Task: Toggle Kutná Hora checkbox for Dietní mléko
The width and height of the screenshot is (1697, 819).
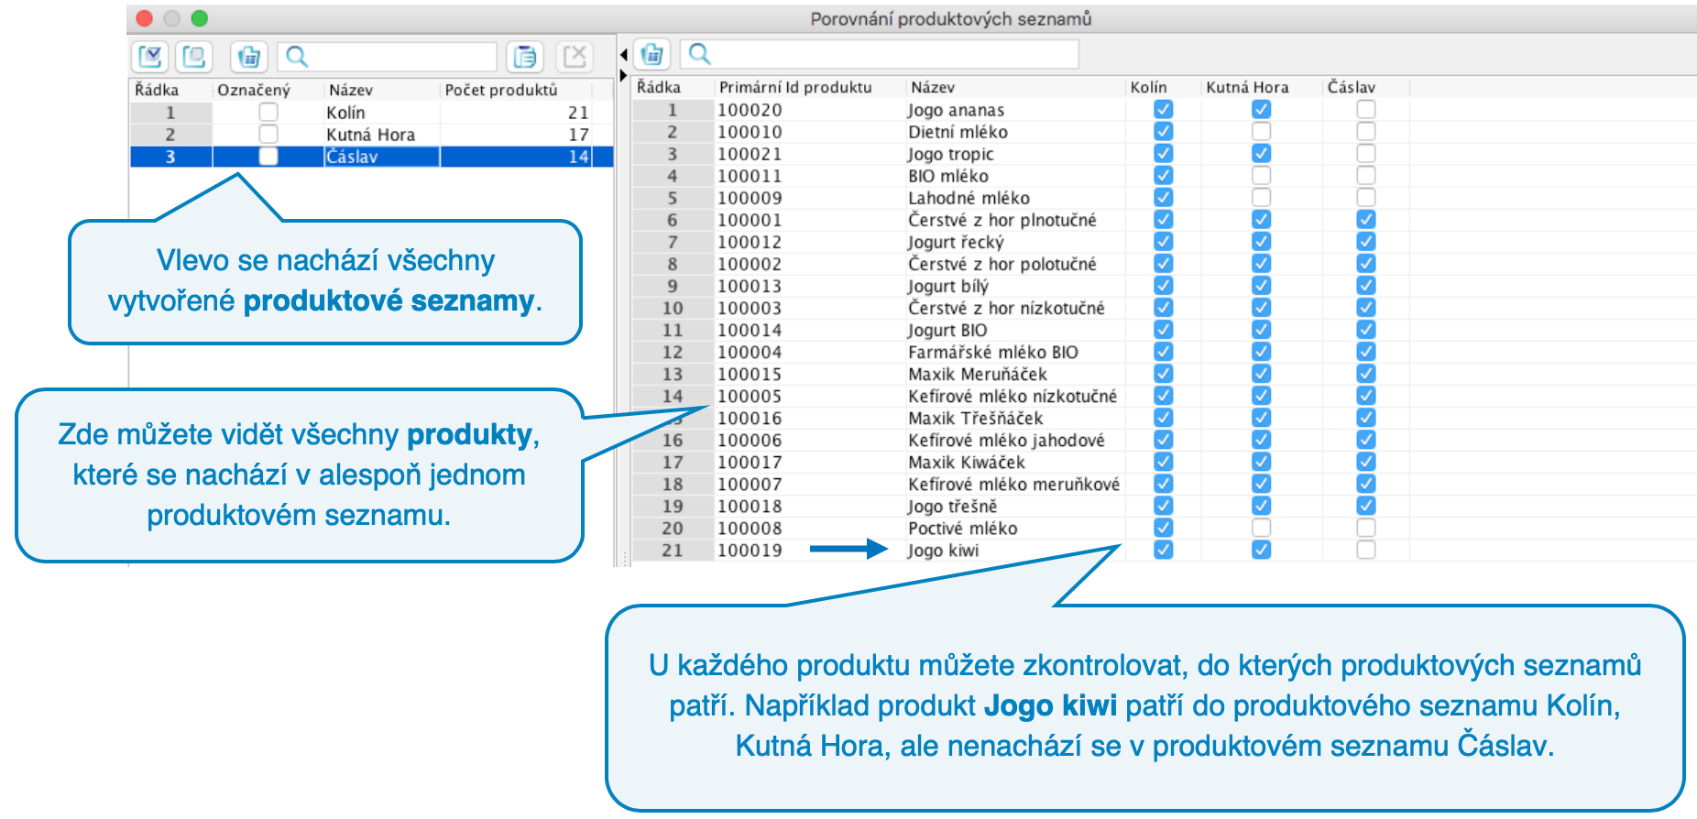Action: 1262,131
